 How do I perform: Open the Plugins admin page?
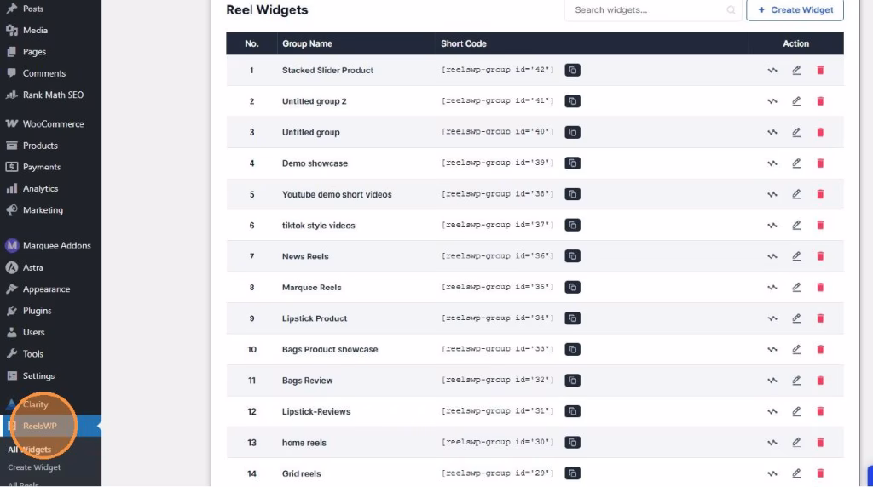click(x=37, y=311)
